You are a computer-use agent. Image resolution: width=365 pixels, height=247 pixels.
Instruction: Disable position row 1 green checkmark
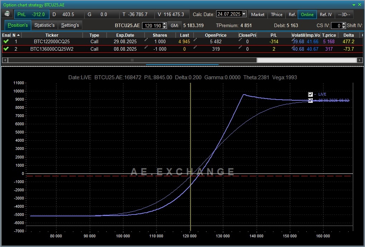point(6,41)
